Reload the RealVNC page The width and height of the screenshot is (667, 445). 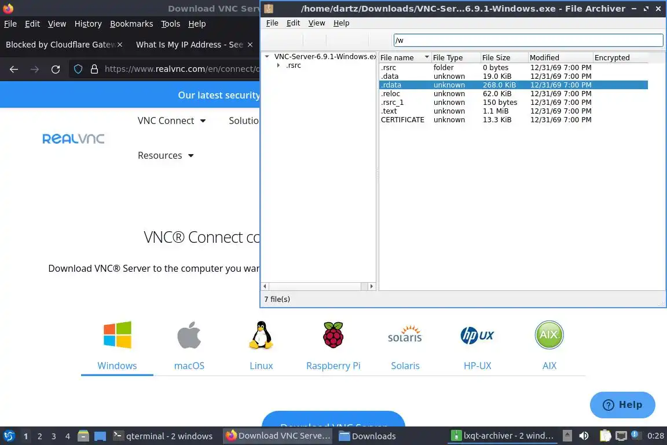(x=56, y=69)
